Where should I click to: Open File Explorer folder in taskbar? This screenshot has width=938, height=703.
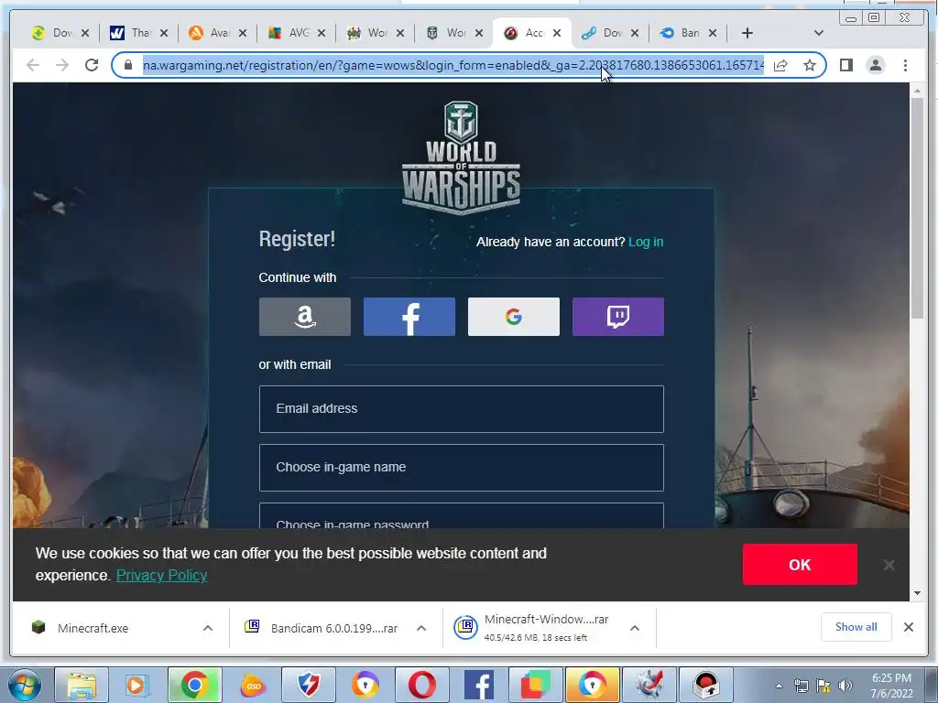(82, 685)
